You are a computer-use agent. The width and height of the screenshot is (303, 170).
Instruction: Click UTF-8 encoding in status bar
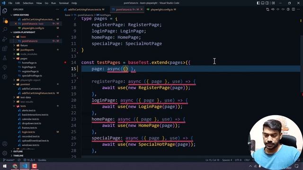tap(238, 160)
